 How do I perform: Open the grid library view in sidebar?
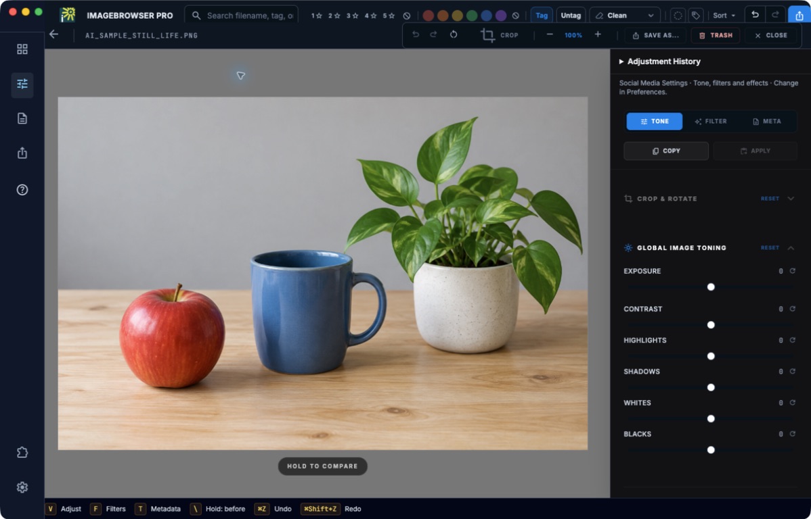pos(22,49)
